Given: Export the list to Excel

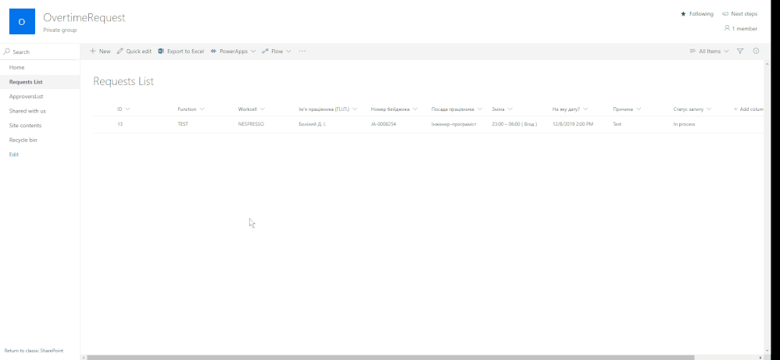Looking at the screenshot, I should point(181,52).
